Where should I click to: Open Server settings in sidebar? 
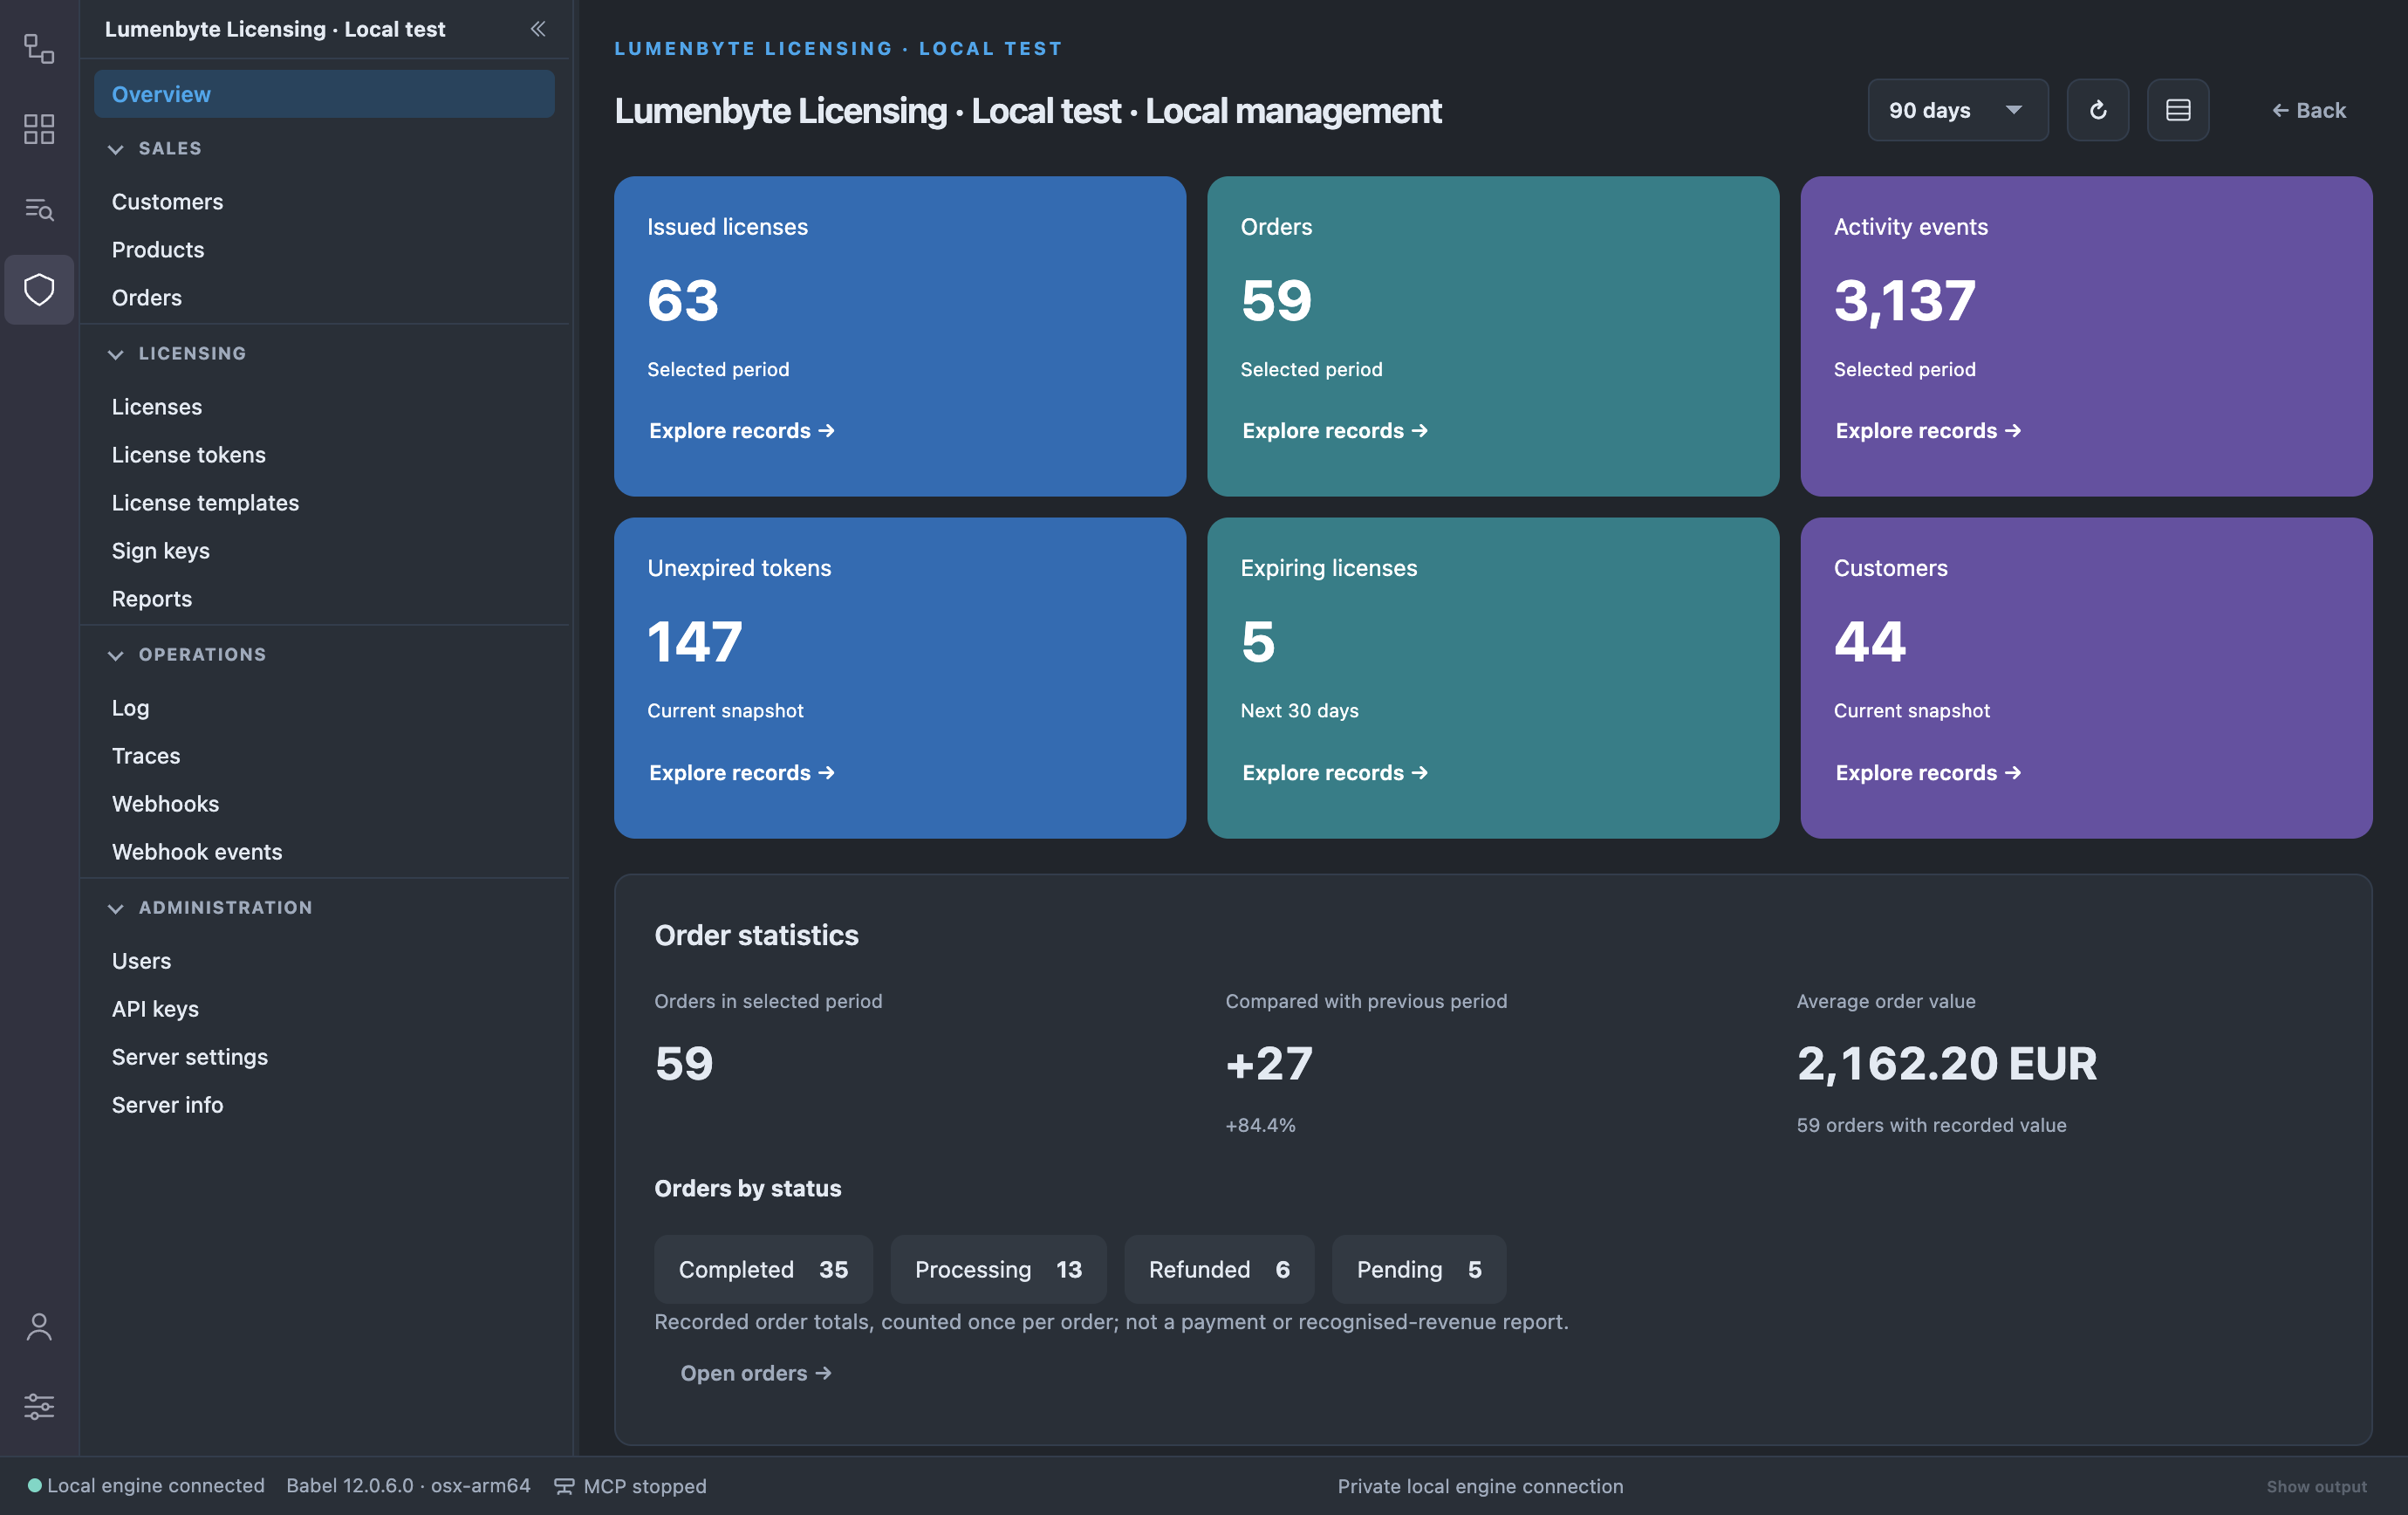coord(189,1057)
